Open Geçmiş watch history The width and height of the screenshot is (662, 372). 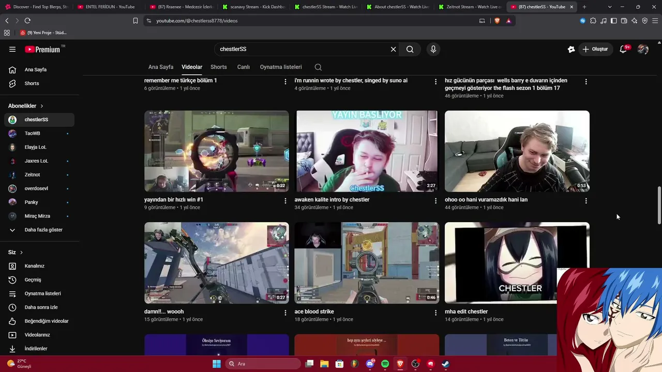[39, 280]
